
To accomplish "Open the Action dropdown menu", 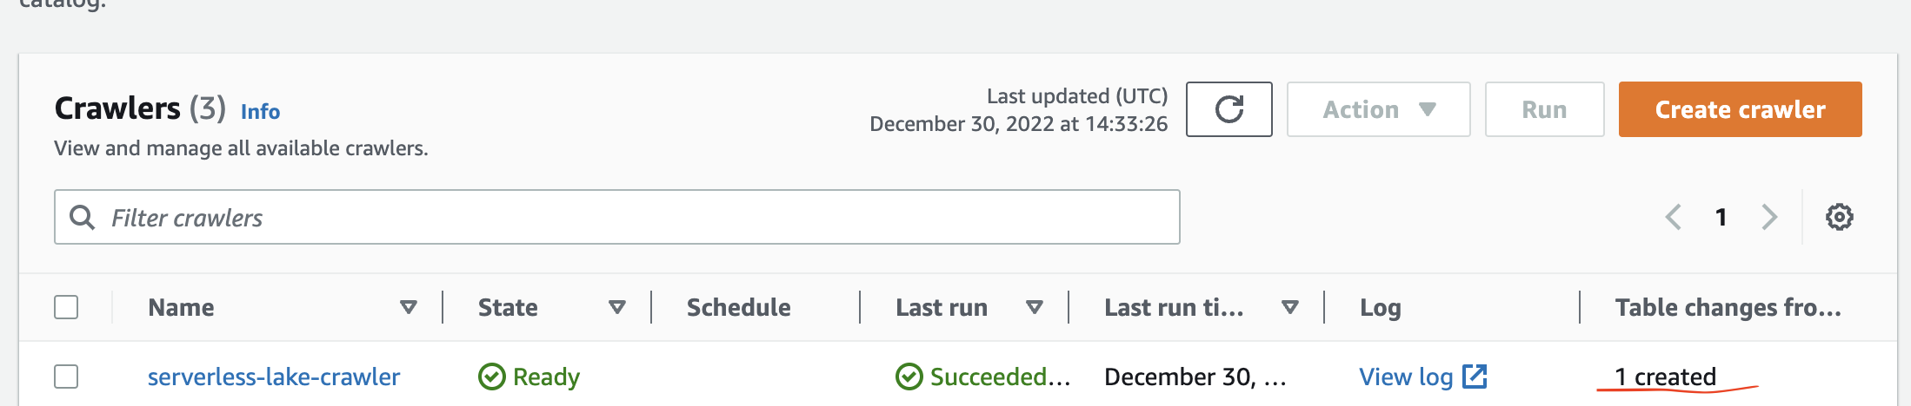I will click(1378, 109).
